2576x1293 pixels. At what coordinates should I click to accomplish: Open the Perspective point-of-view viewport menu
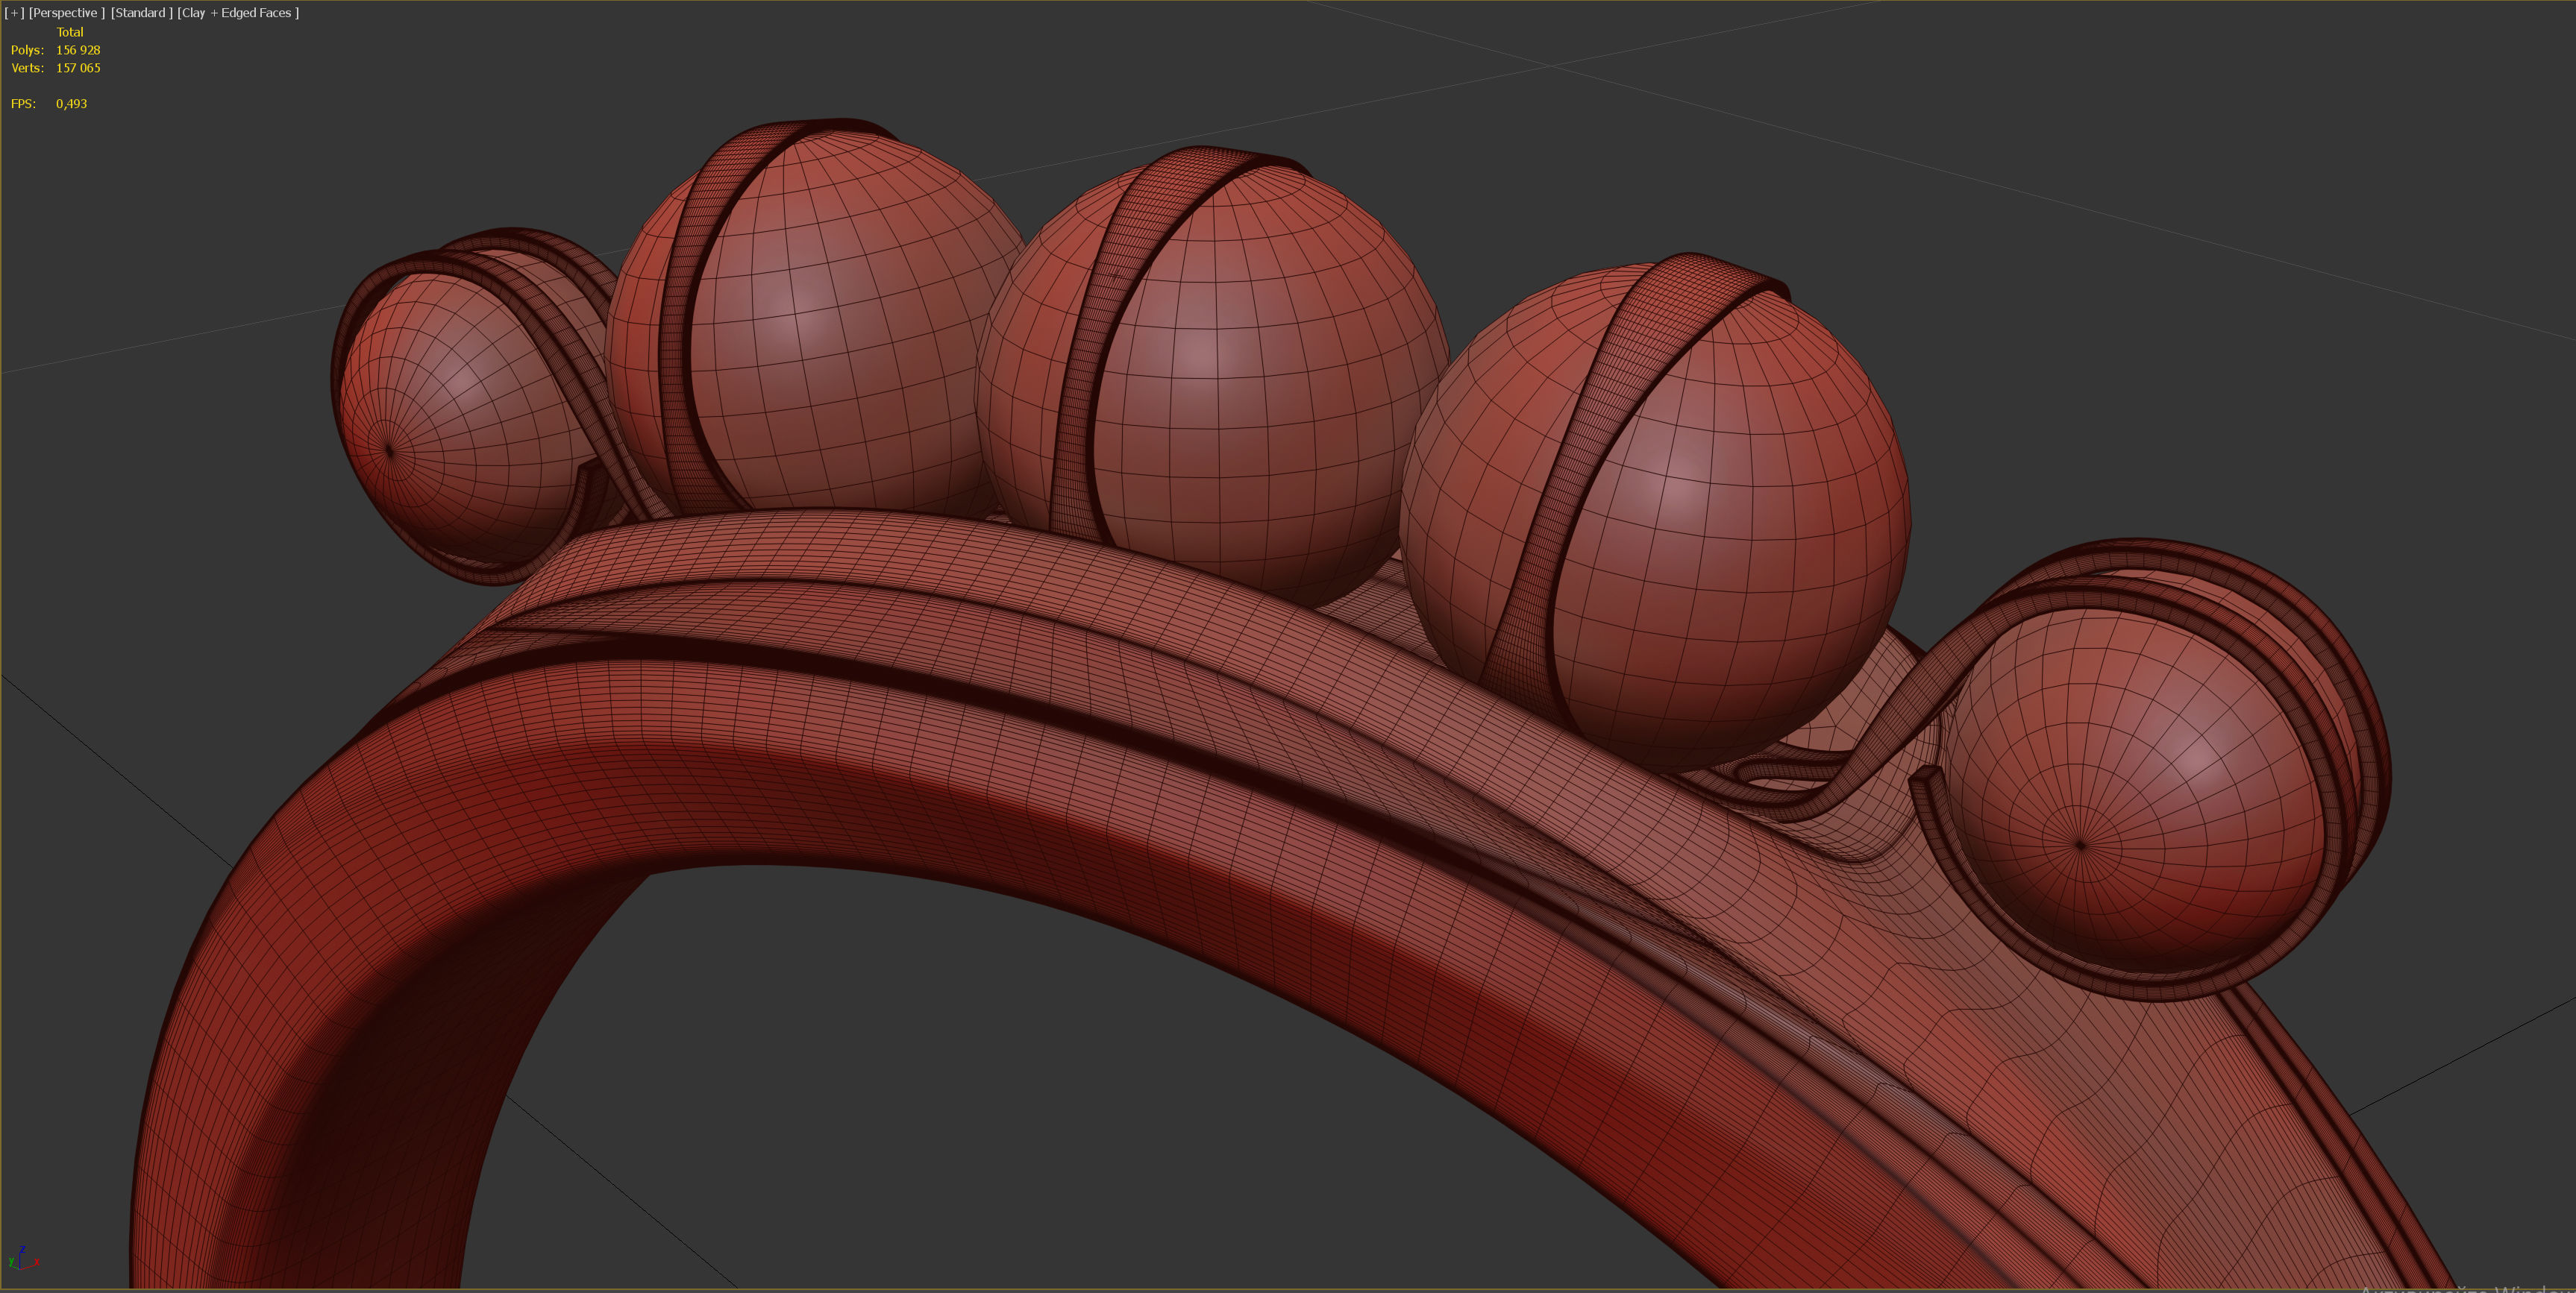[66, 13]
